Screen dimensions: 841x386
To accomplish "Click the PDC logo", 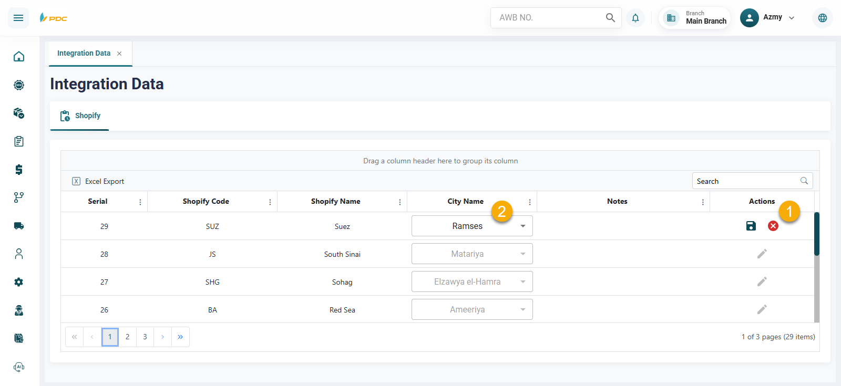I will click(54, 18).
